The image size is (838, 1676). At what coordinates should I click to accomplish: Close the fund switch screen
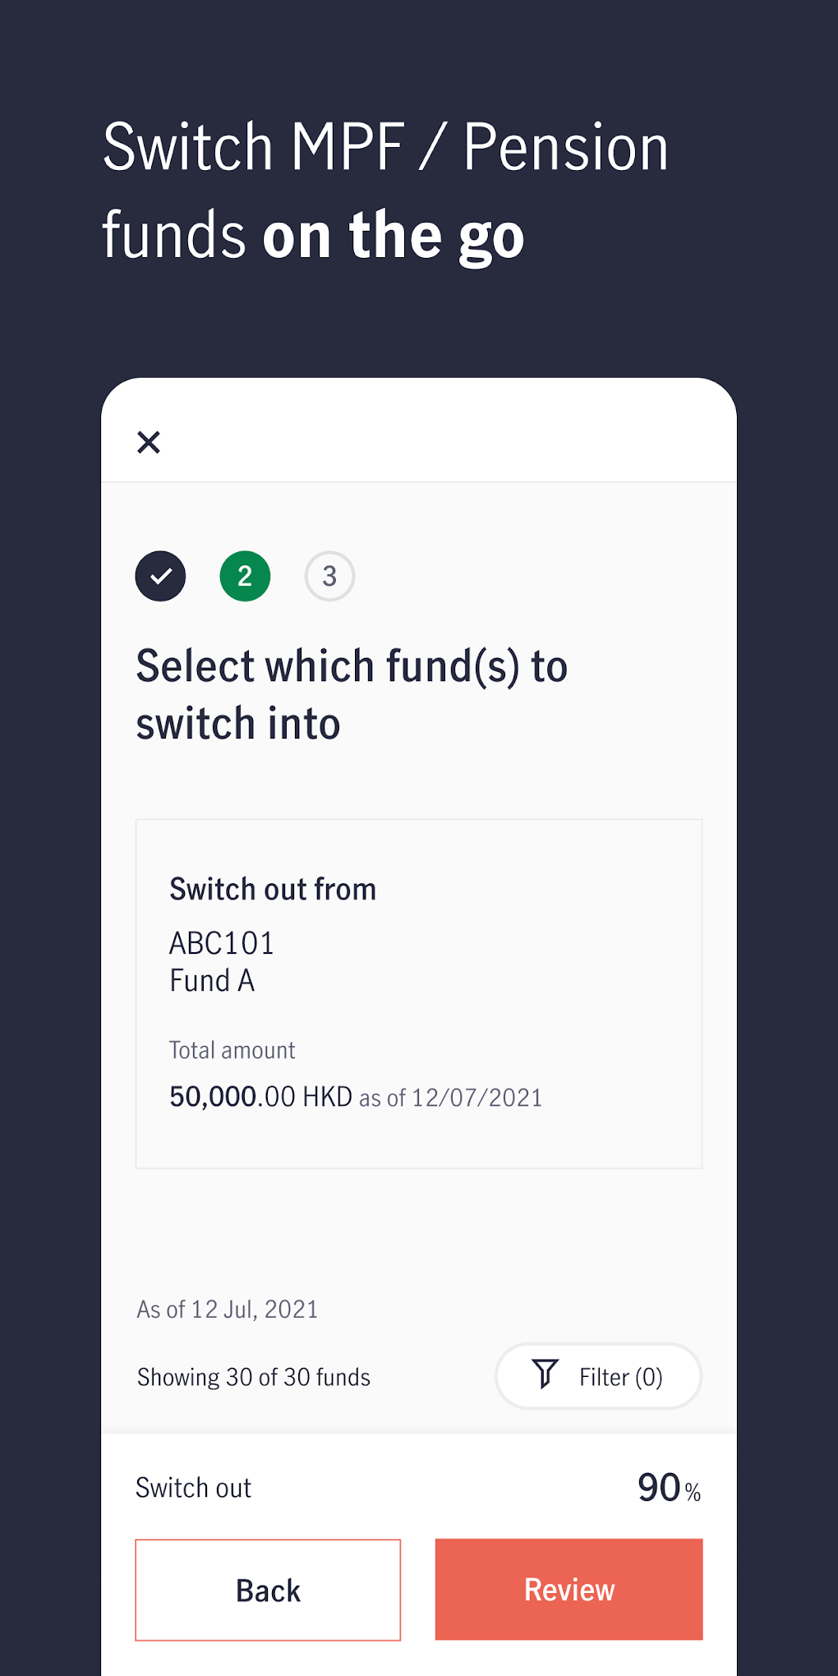(149, 442)
